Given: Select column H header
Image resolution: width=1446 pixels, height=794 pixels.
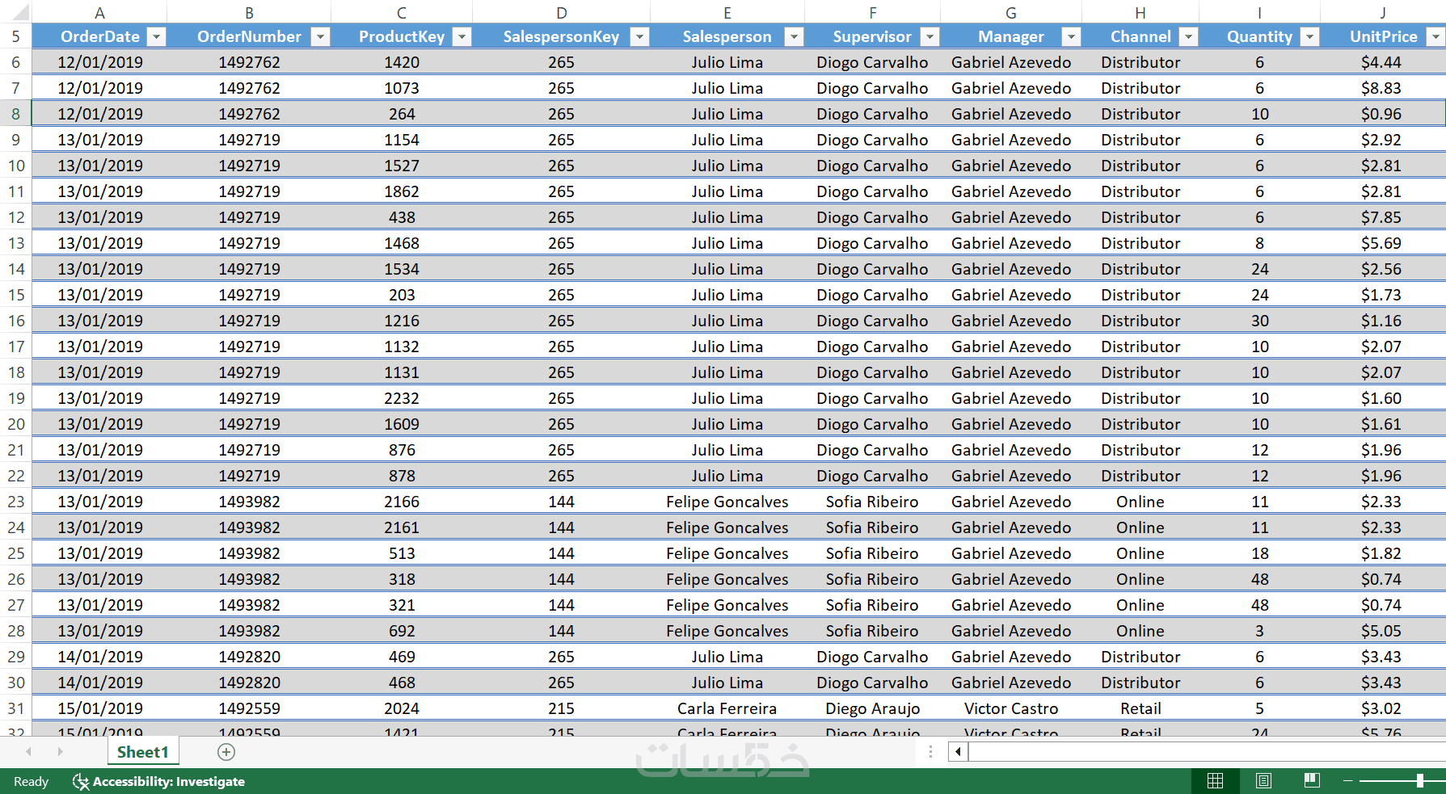Looking at the screenshot, I should click(1140, 12).
